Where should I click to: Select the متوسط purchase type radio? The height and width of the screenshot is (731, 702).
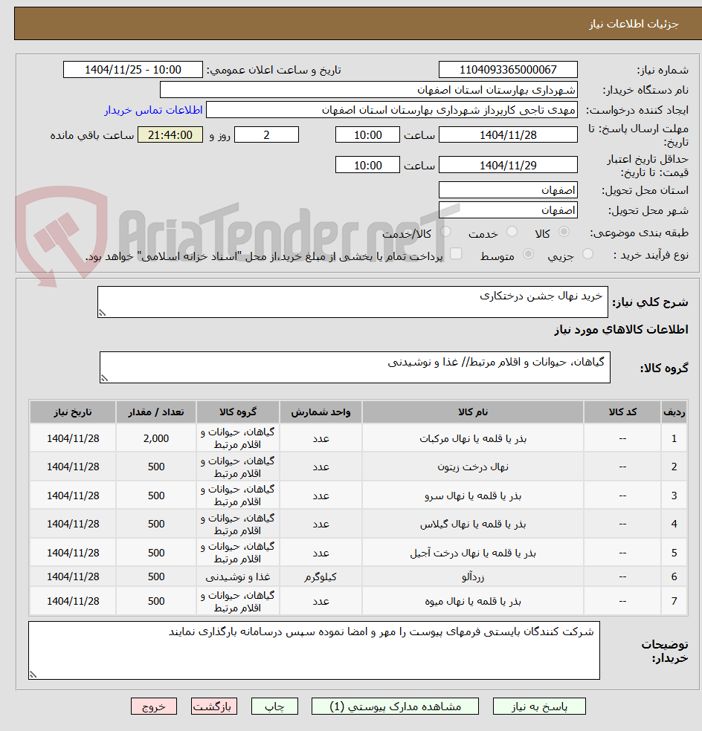click(528, 254)
